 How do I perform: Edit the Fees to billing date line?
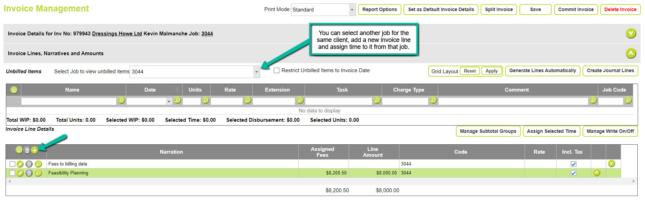point(20,164)
